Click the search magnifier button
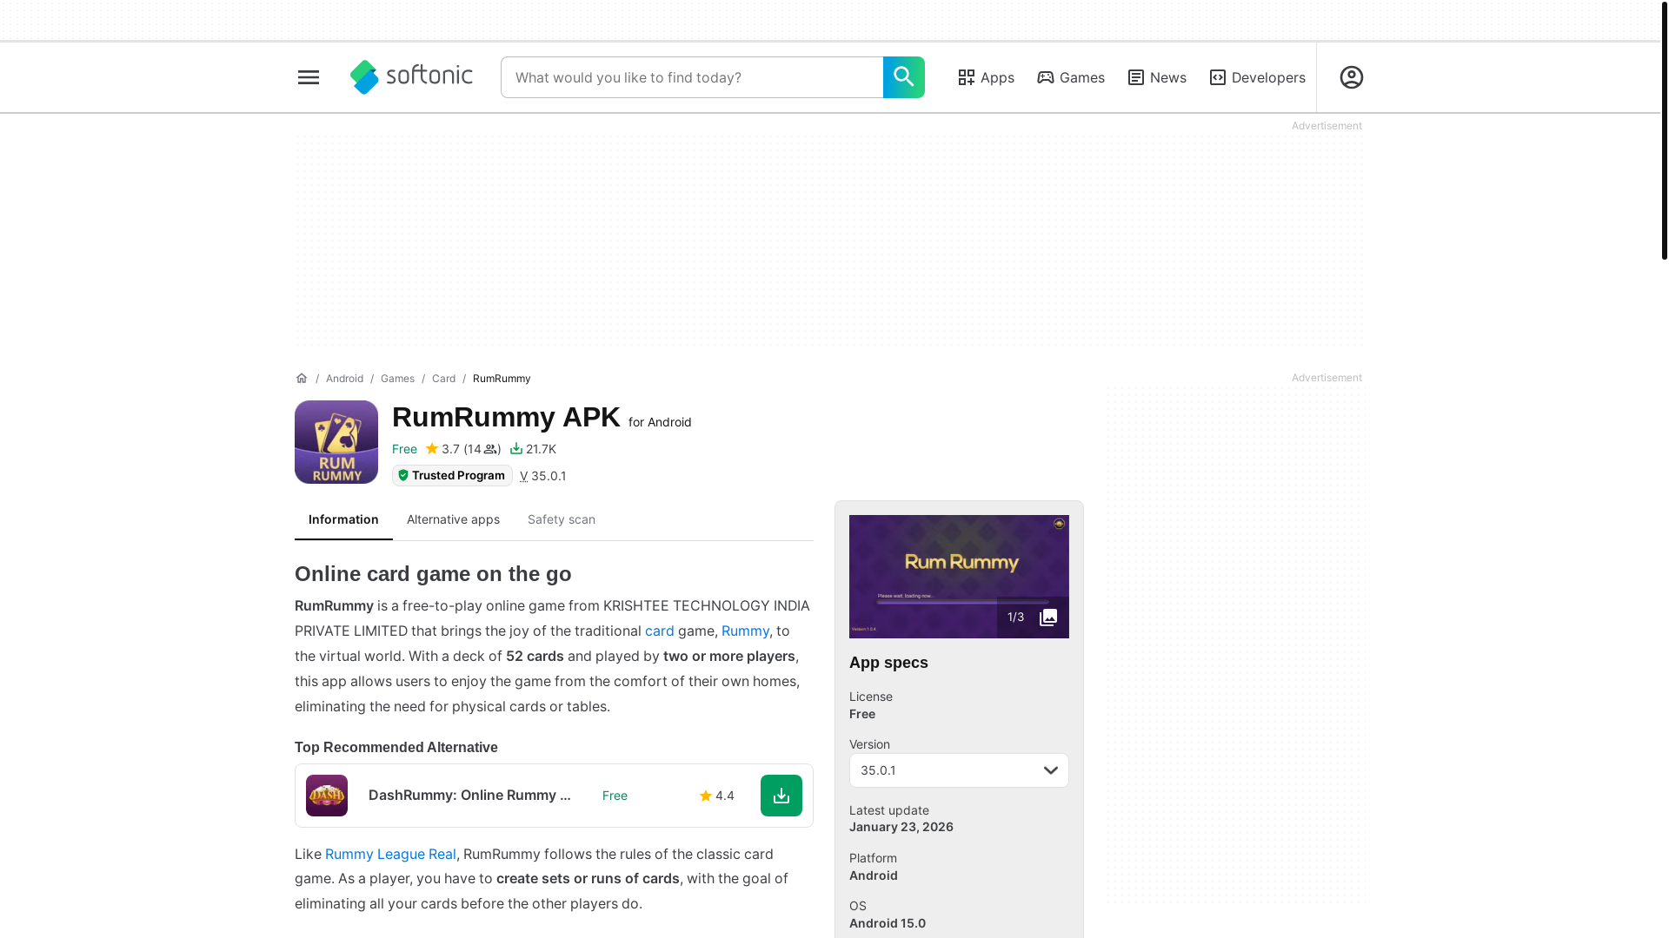Image resolution: width=1669 pixels, height=938 pixels. (903, 77)
